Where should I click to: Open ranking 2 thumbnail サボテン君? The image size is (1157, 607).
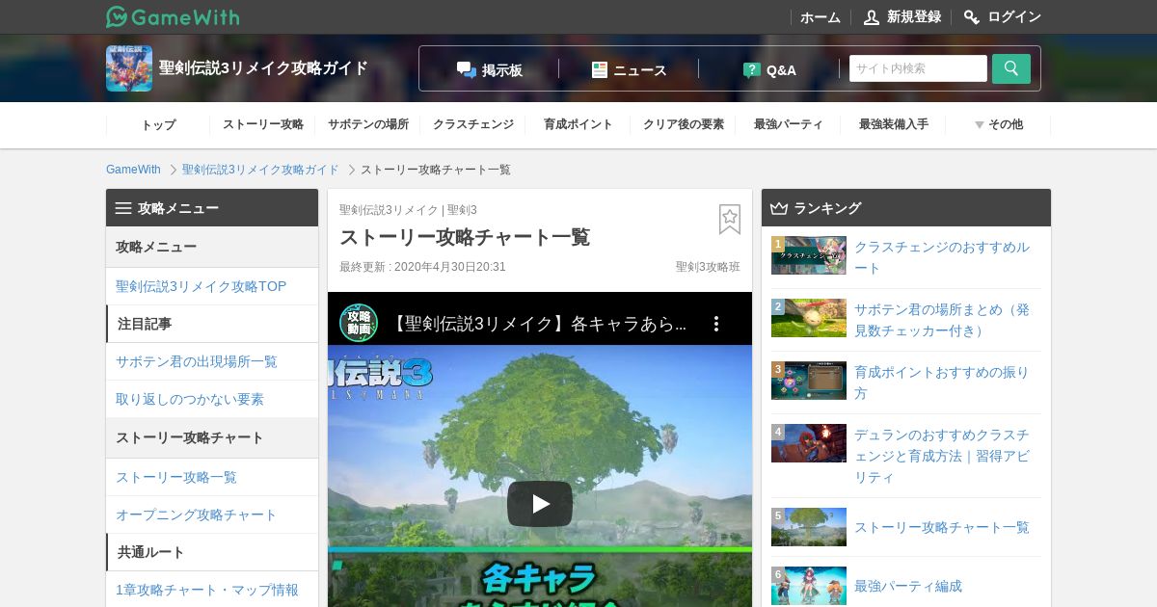click(809, 318)
